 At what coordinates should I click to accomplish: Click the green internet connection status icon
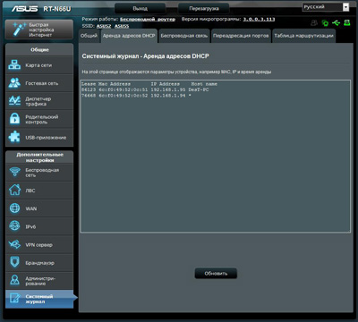click(325, 23)
